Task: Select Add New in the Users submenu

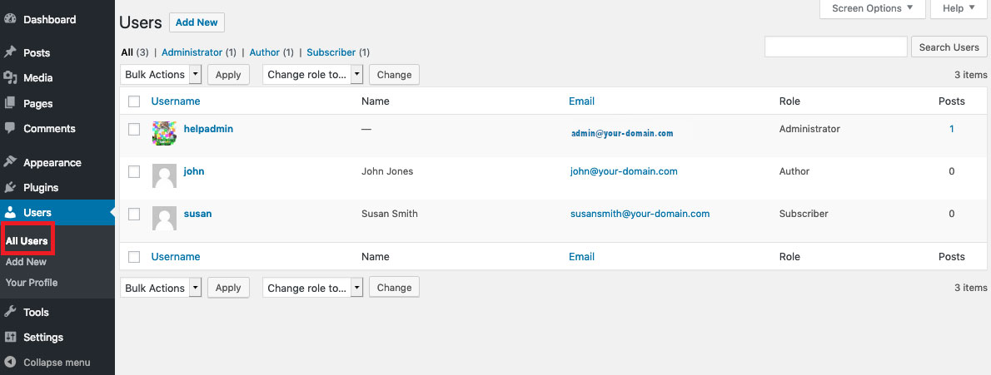Action: [26, 262]
